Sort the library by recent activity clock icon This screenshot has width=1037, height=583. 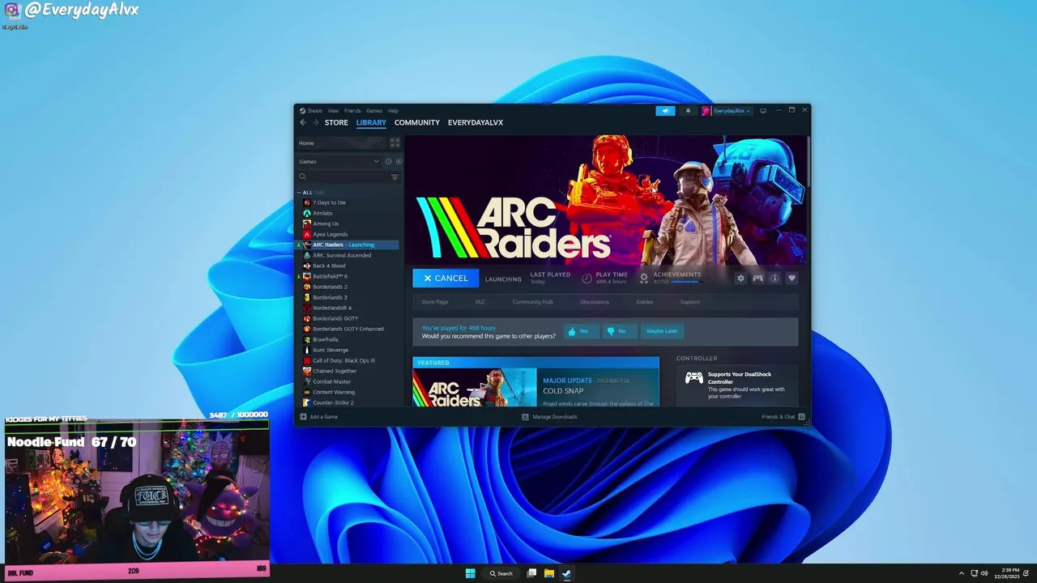click(388, 161)
